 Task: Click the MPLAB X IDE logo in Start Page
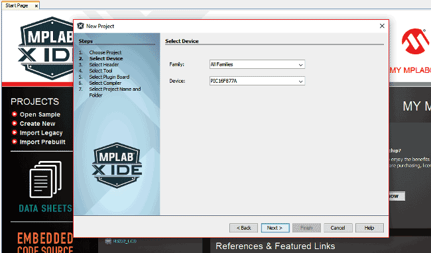pos(46,48)
